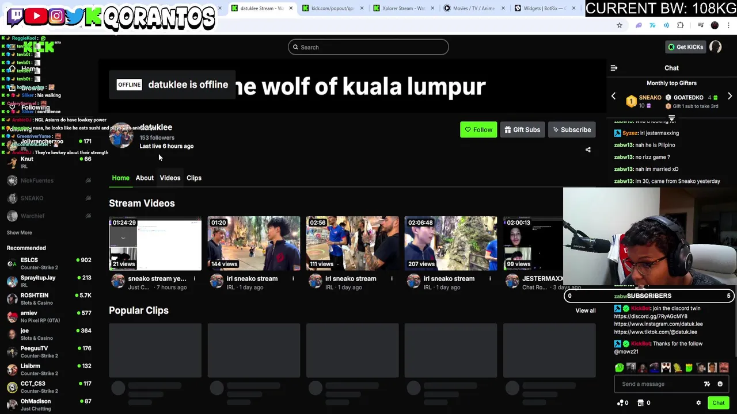
Task: Open options menu for sneako stream ye... video
Action: [x=195, y=279]
